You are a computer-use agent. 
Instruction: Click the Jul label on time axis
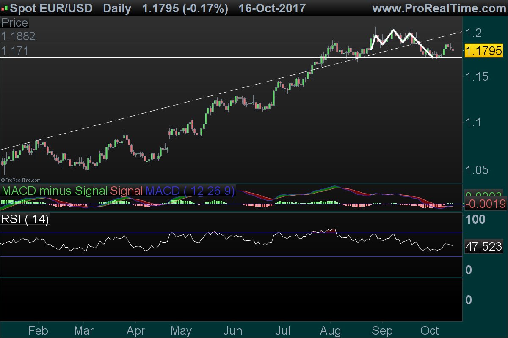(x=282, y=330)
